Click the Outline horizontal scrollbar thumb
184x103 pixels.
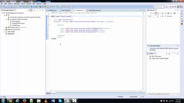[159, 94]
